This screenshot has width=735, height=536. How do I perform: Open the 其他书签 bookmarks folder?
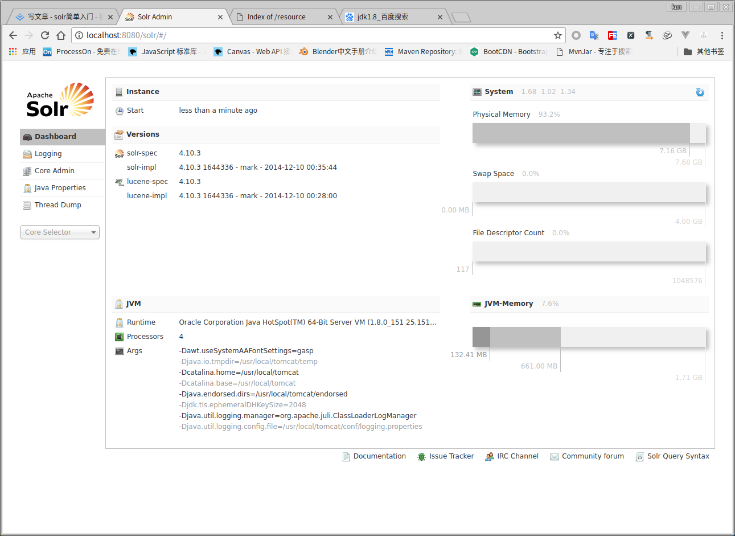click(704, 52)
